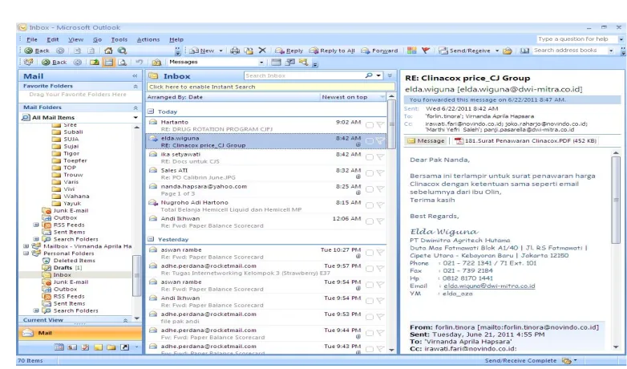Toggle flag on nanda.hapsara@yahoo.com message
The image size is (627, 369).
tap(380, 189)
